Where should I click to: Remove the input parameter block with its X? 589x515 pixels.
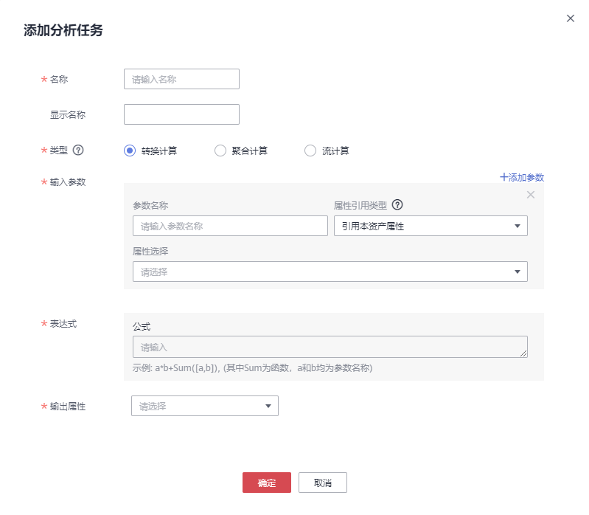(531, 195)
